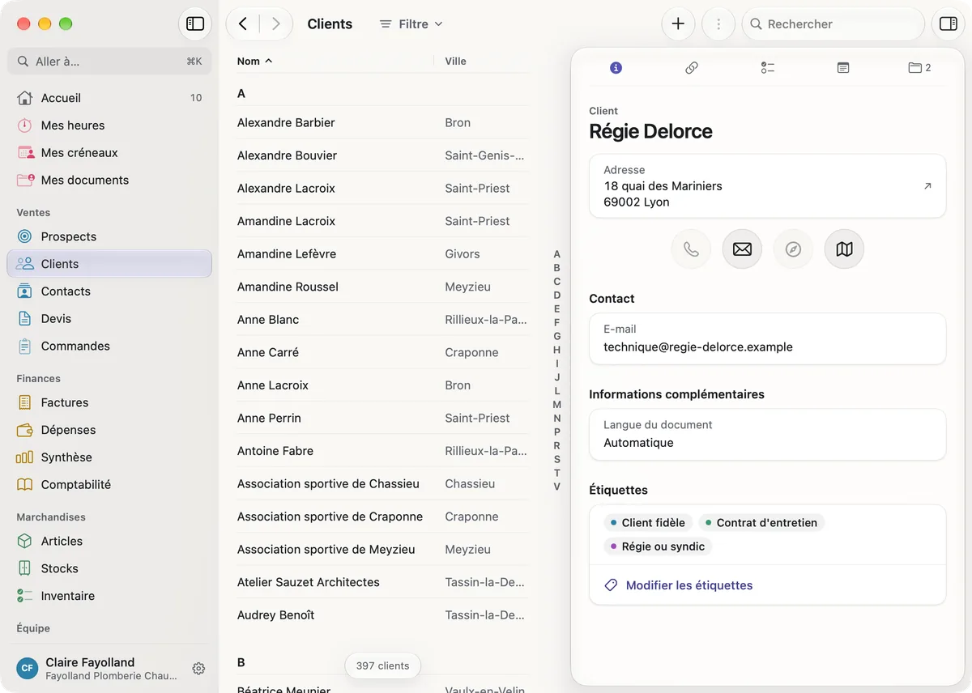Open Contacts in the sidebar
The height and width of the screenshot is (693, 972).
(x=109, y=291)
